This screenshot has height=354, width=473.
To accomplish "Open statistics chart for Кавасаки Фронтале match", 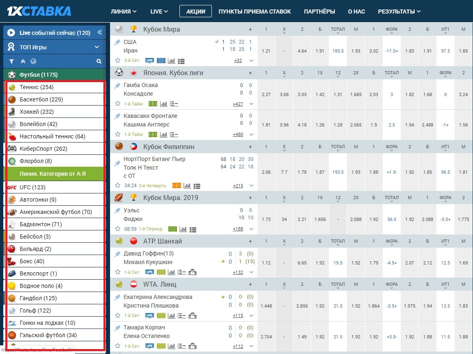I will point(163,134).
